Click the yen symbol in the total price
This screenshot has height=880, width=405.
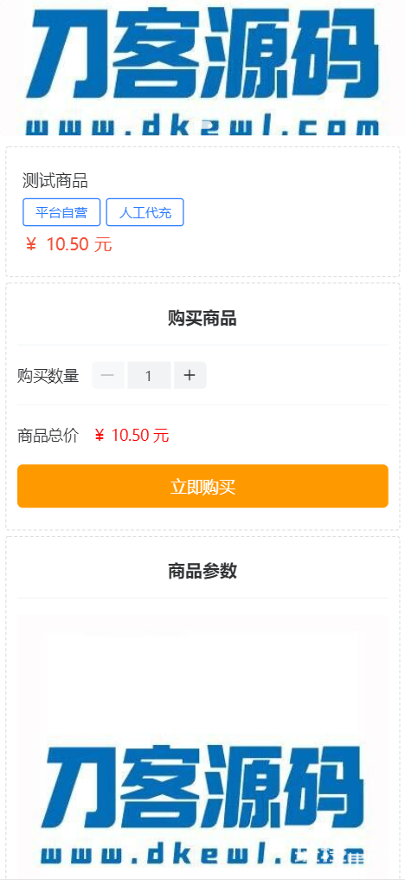pos(100,435)
